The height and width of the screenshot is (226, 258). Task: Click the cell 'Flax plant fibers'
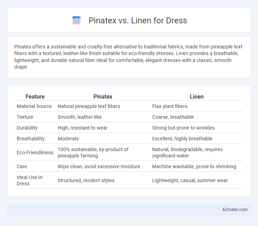[170, 106]
